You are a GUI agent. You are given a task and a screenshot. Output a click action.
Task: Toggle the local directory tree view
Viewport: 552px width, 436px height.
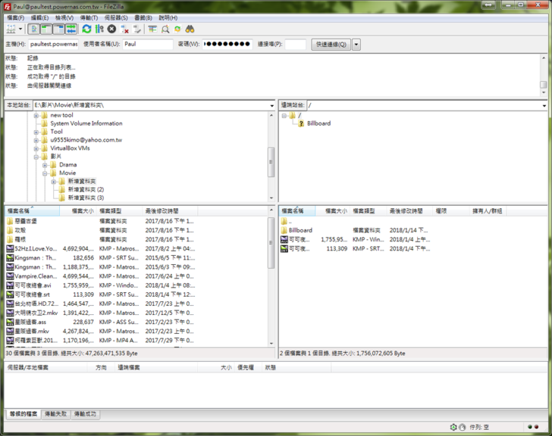coord(46,29)
